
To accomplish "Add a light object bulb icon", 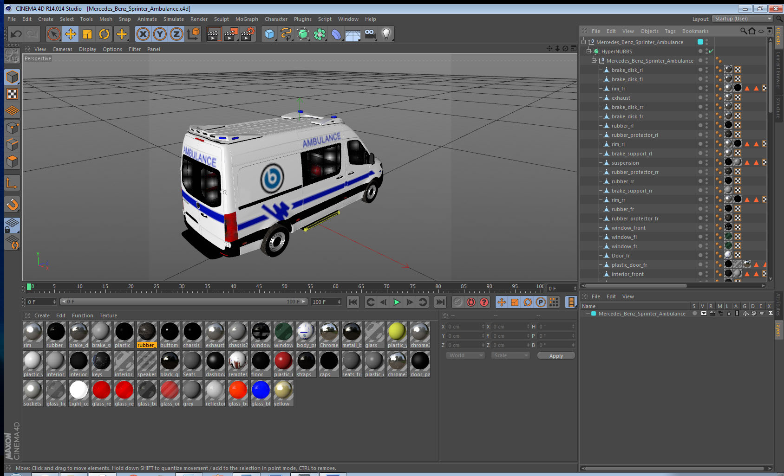I will [386, 34].
